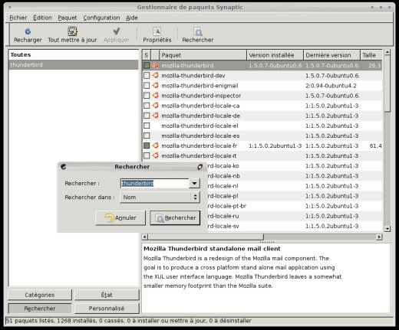Open the Paquet menu
The width and height of the screenshot is (399, 330).
(68, 18)
